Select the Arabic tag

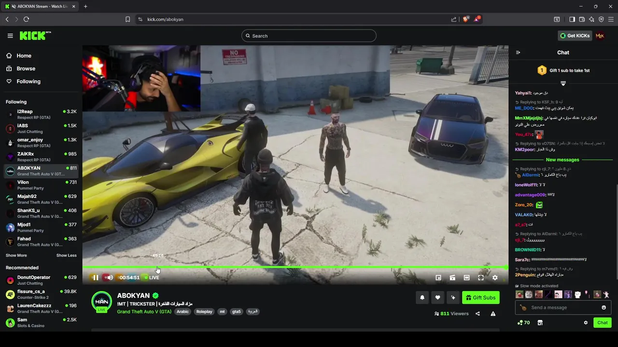click(x=183, y=312)
